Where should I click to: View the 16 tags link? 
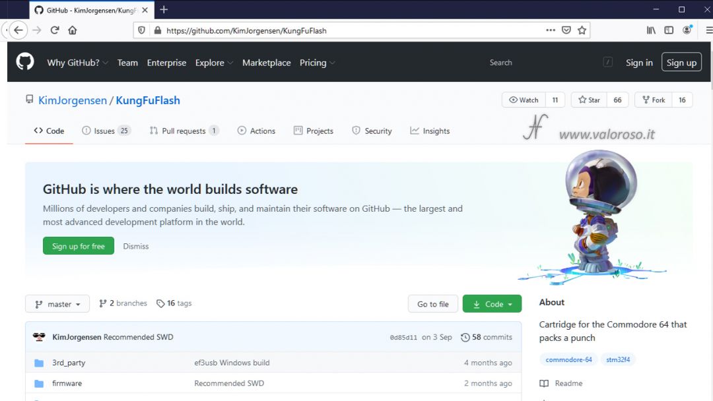174,303
